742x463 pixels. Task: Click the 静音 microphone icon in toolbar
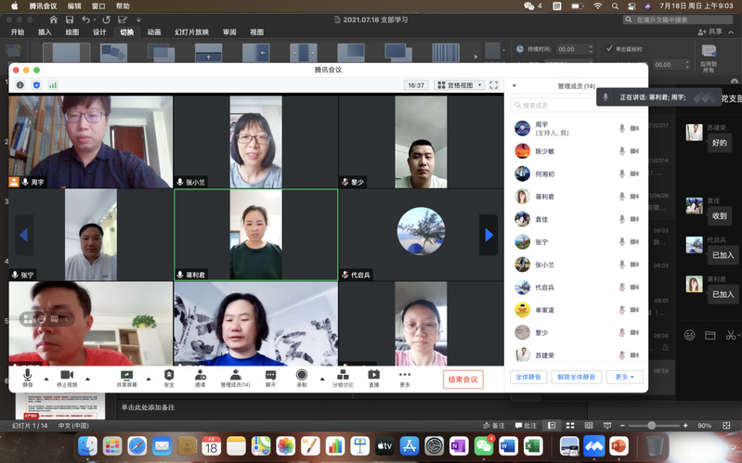(x=28, y=375)
